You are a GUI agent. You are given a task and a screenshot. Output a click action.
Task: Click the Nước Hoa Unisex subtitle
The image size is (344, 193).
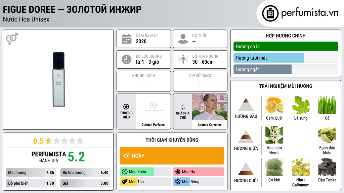(26, 19)
